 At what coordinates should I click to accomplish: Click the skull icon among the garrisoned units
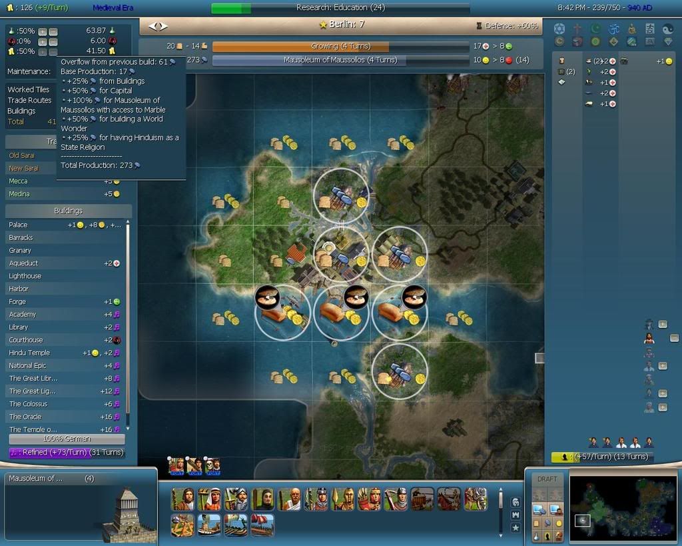pyautogui.click(x=212, y=466)
